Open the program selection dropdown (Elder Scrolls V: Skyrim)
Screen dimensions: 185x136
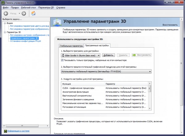(x=99, y=55)
